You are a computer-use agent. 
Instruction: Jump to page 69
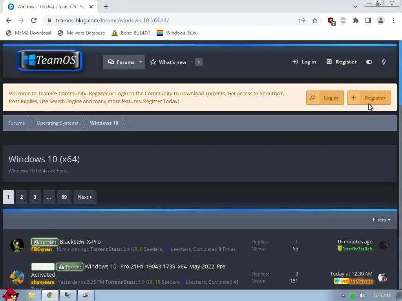click(x=64, y=197)
